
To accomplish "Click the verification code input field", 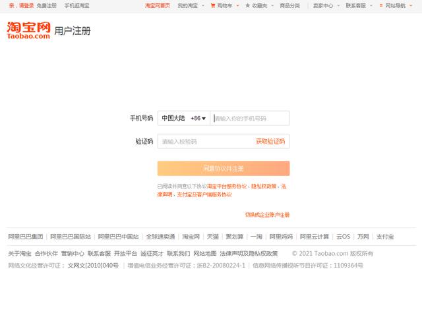I will click(204, 142).
